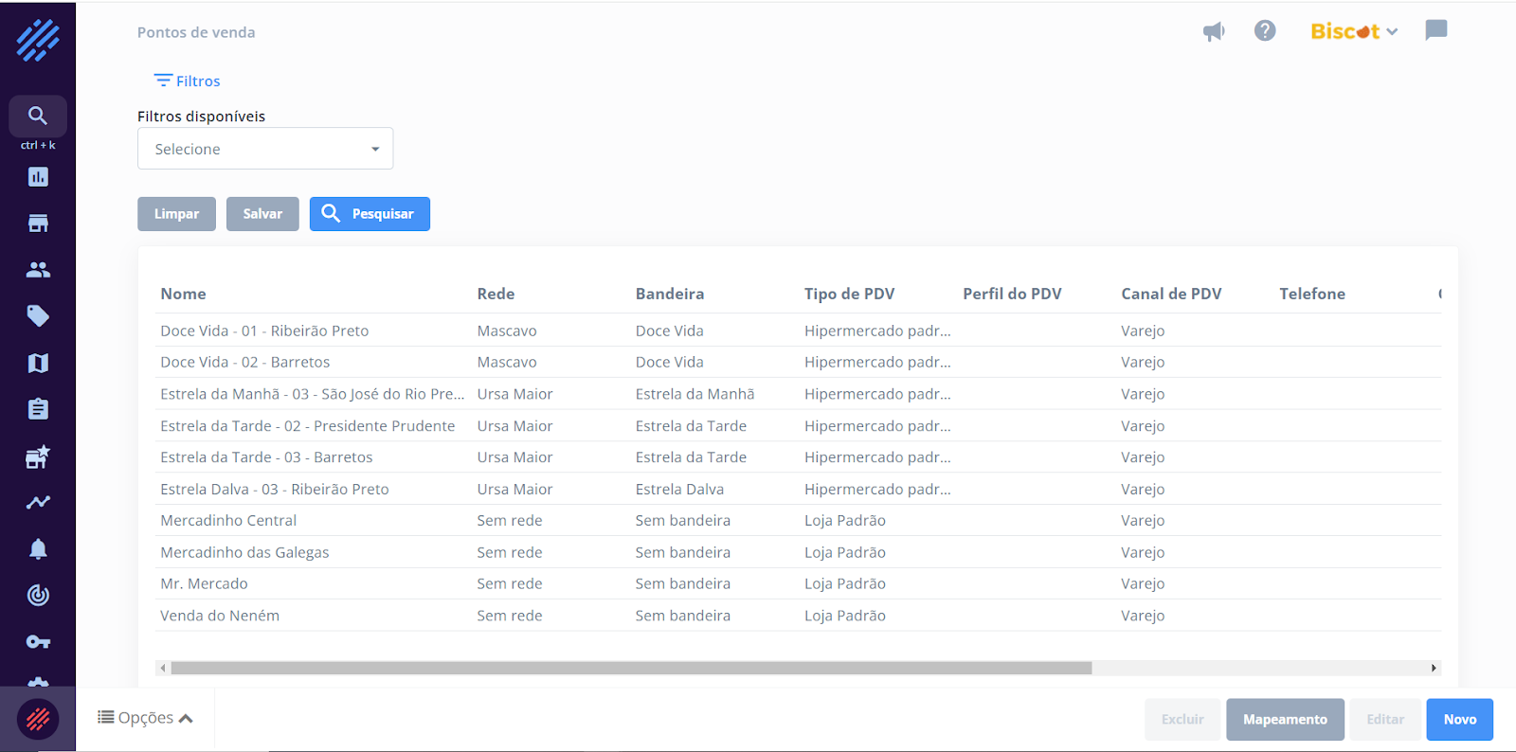Click the store icon in sidebar
The width and height of the screenshot is (1516, 752).
pos(38,224)
